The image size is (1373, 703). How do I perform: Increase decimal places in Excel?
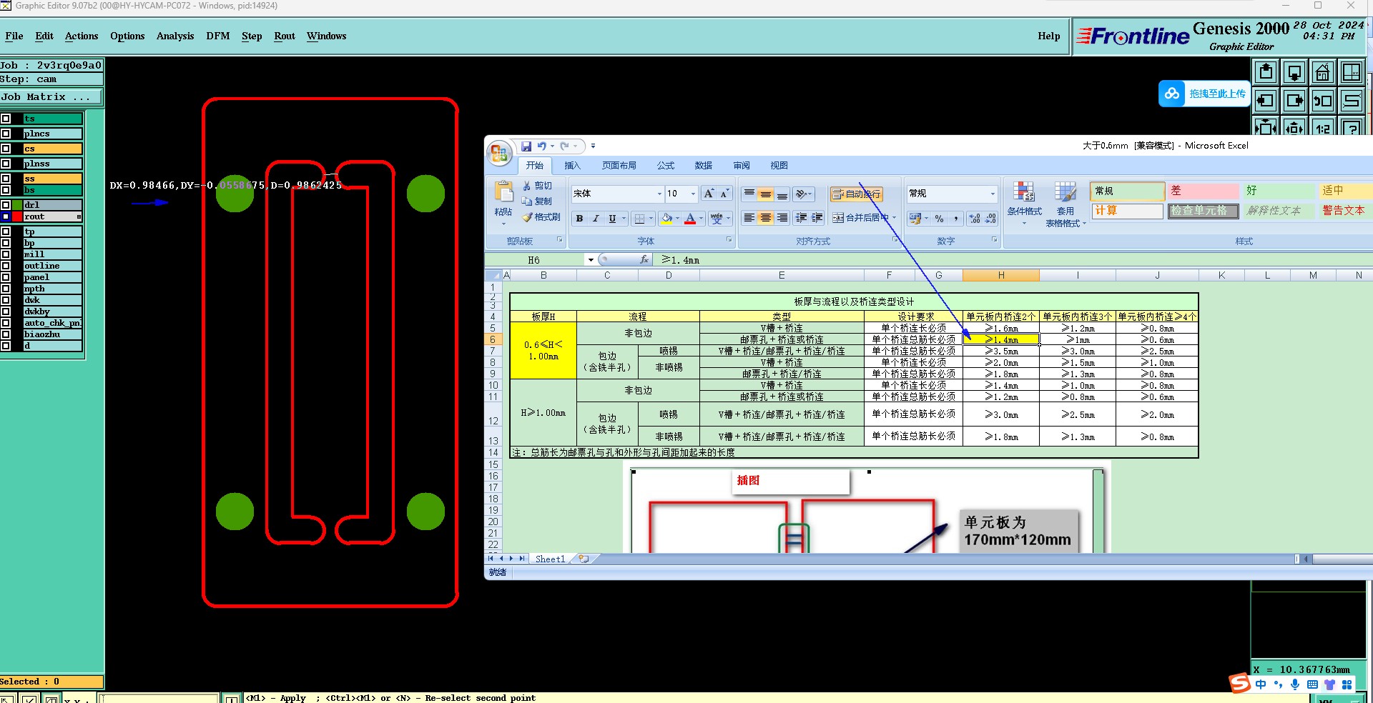tap(975, 219)
